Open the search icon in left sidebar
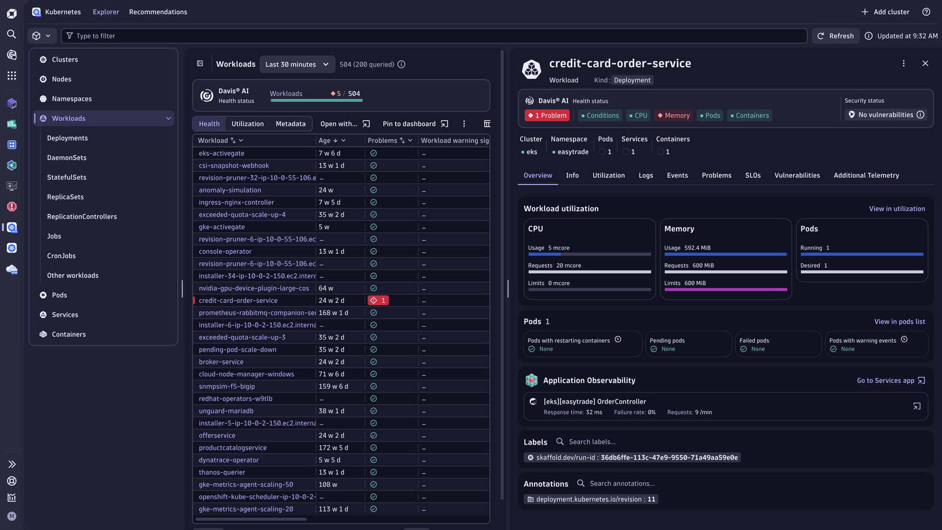 click(x=11, y=34)
